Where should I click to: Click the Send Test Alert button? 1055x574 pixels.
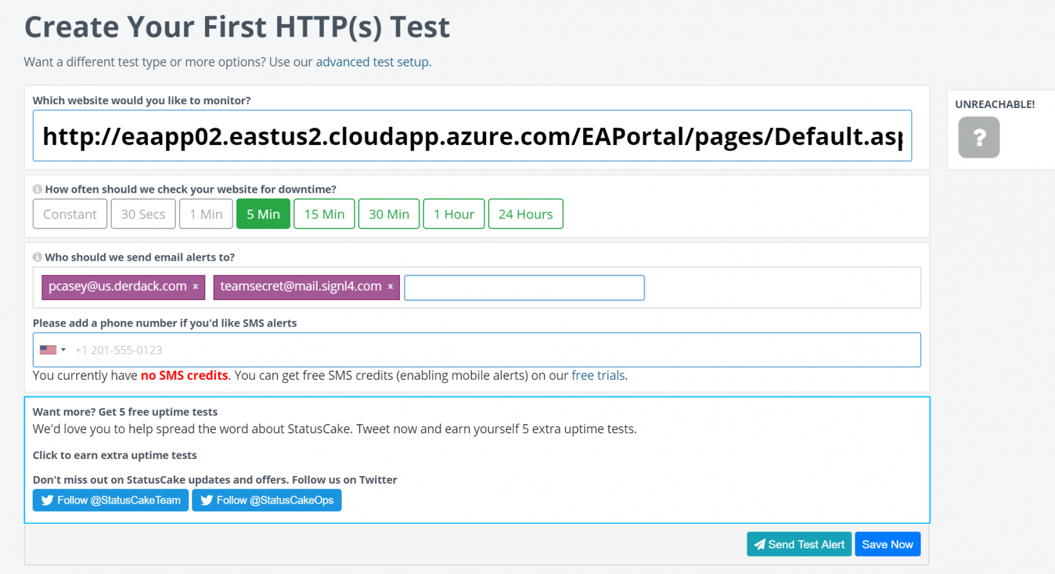tap(799, 544)
